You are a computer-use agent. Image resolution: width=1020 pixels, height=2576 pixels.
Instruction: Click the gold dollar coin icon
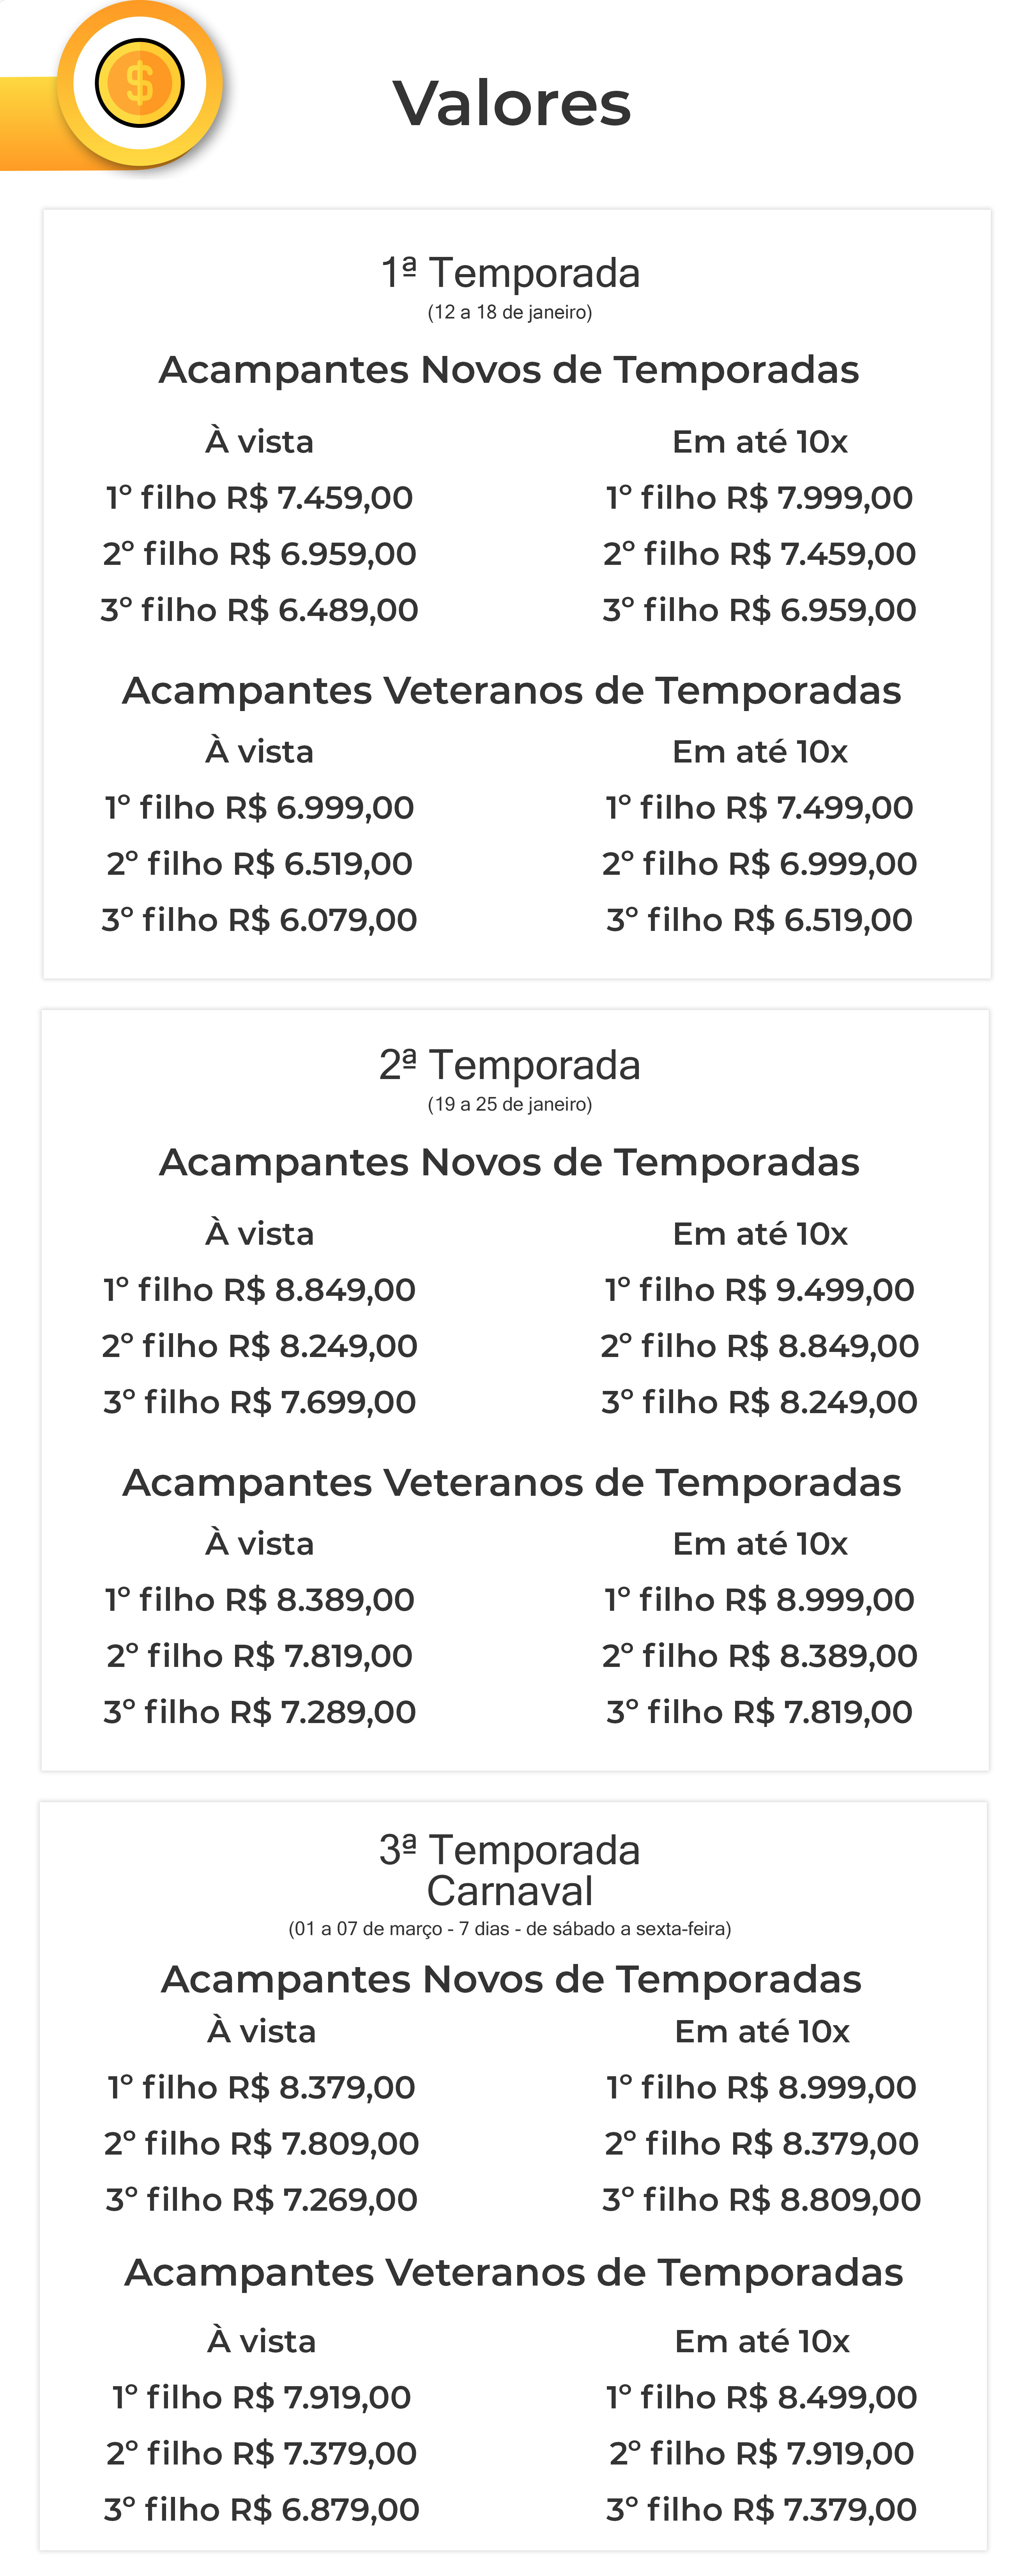tap(139, 83)
